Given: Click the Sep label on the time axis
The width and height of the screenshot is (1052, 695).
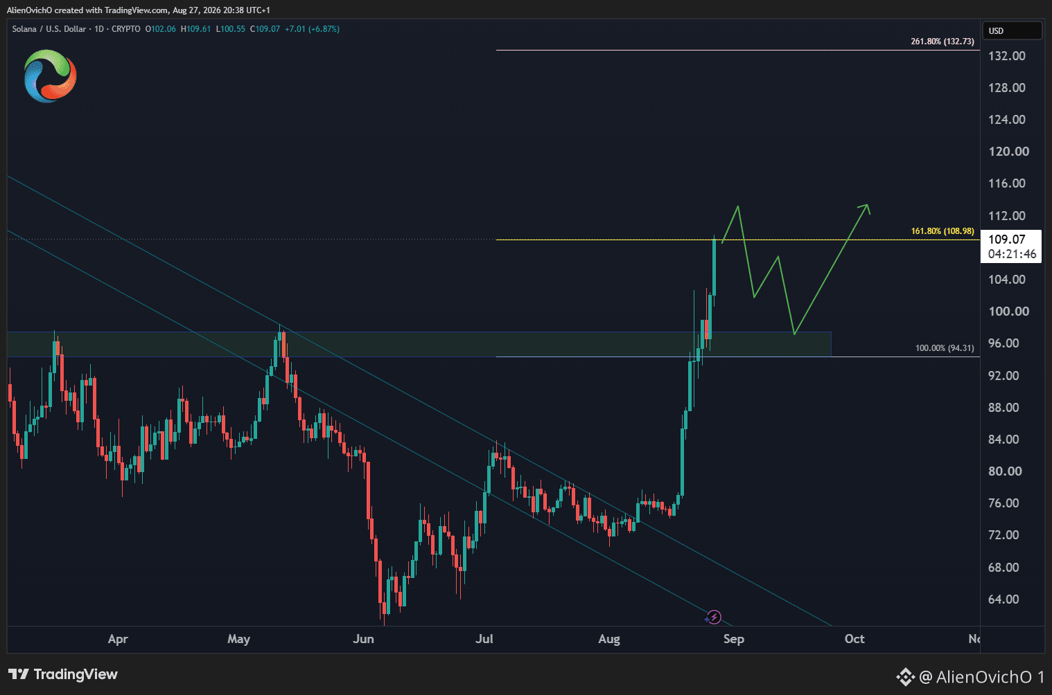Looking at the screenshot, I should [734, 639].
